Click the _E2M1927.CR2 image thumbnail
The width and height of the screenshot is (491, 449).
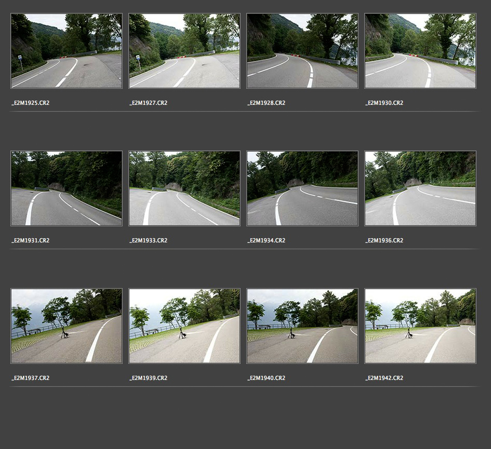tap(184, 51)
